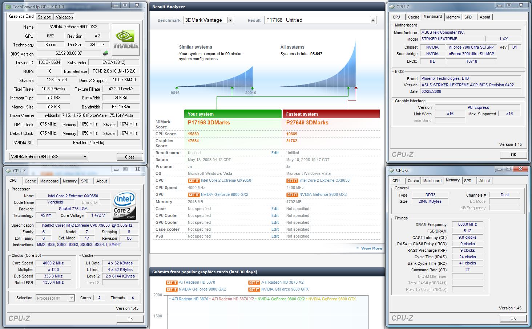Click GET IT badge beside NVIDIA GeForce 9800 GX2 submits
This screenshot has height=329, width=532.
click(x=172, y=289)
